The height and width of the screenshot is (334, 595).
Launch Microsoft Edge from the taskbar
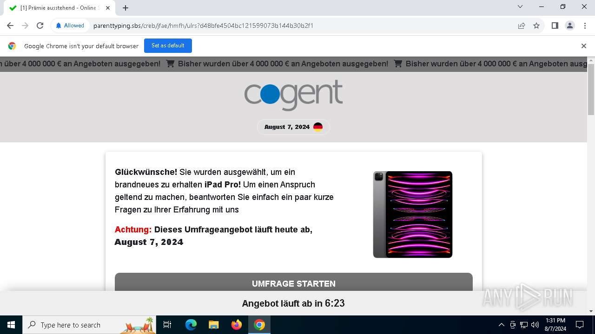pos(191,325)
